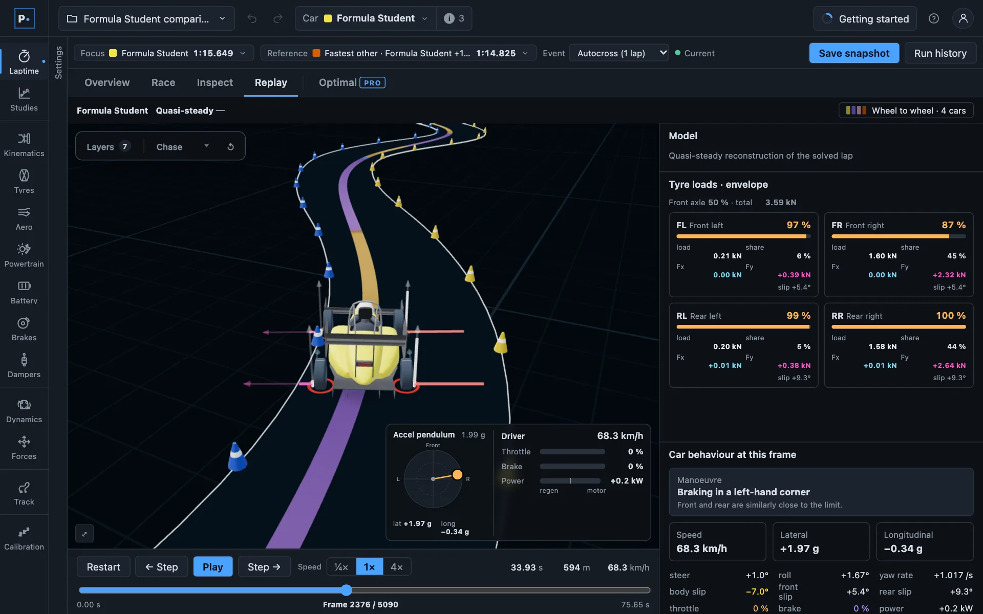
Task: Open the vertical Settings panel tab
Action: pos(58,62)
